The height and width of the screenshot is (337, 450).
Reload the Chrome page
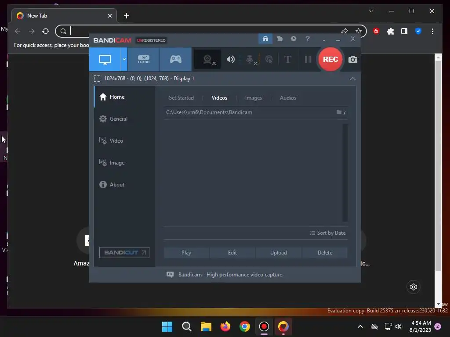pos(46,31)
